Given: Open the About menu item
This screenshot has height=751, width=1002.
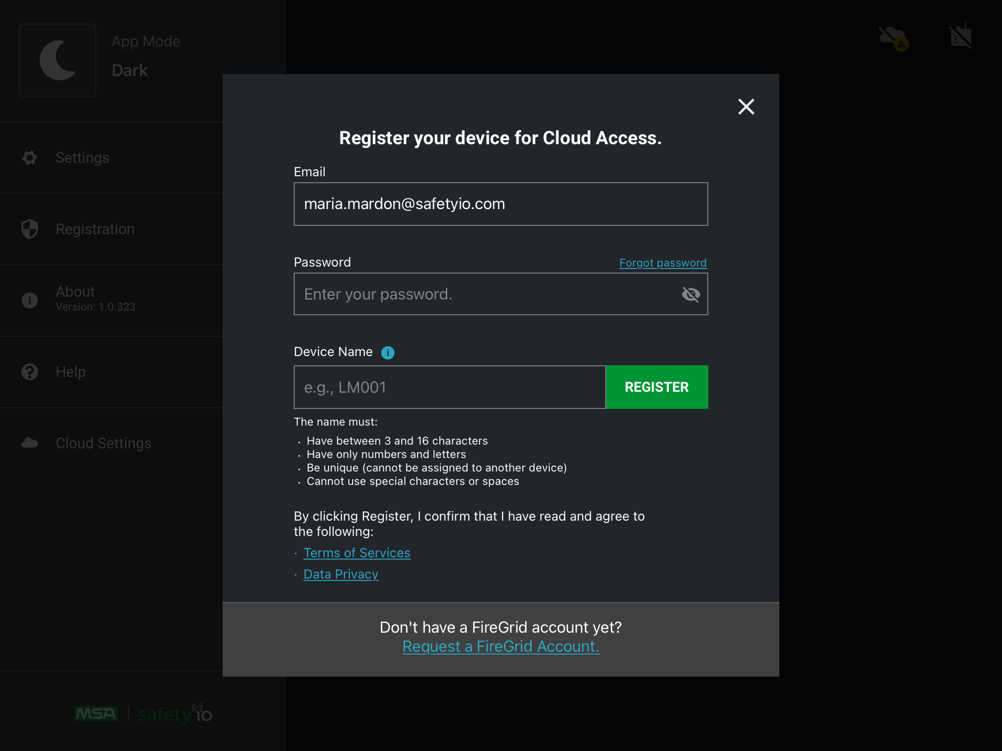Looking at the screenshot, I should pos(111,300).
